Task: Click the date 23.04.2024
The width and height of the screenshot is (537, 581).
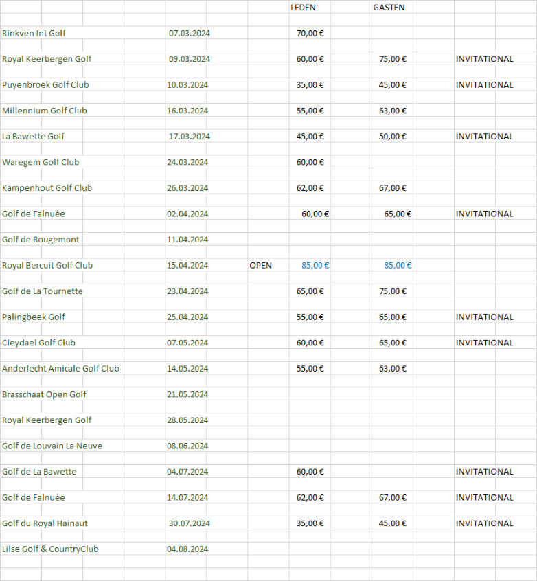Action: click(x=187, y=291)
